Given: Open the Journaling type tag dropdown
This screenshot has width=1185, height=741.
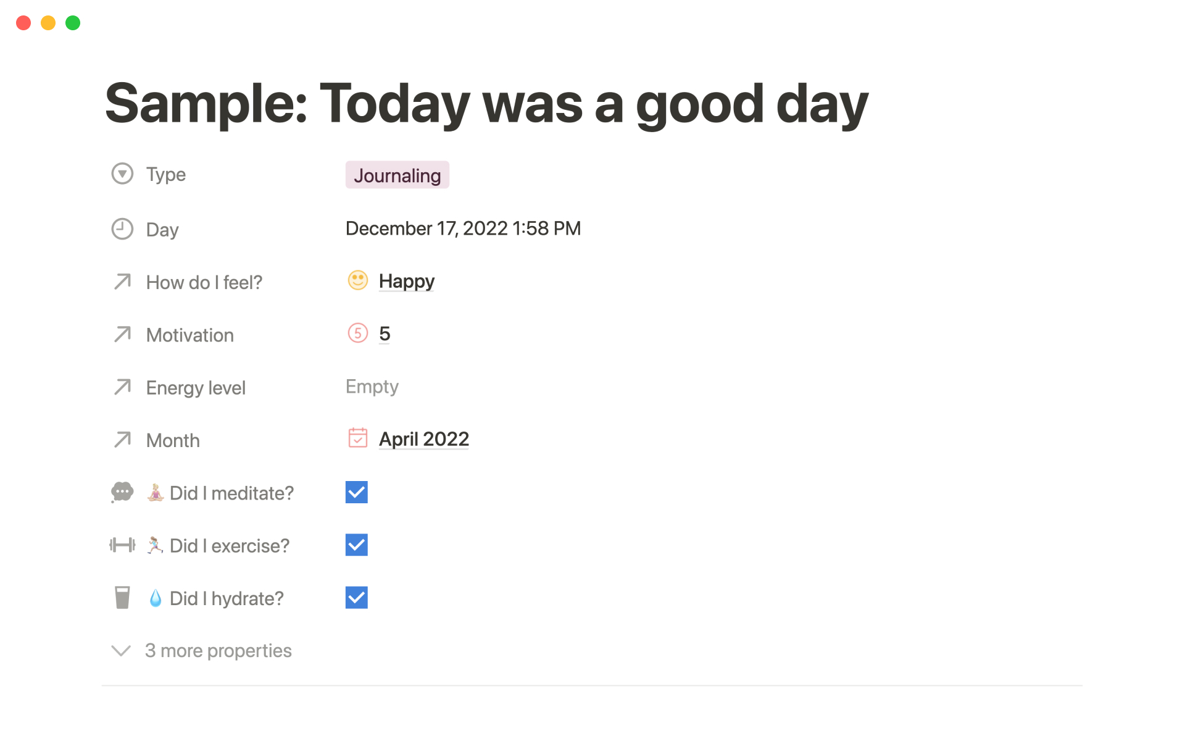Looking at the screenshot, I should (x=397, y=175).
